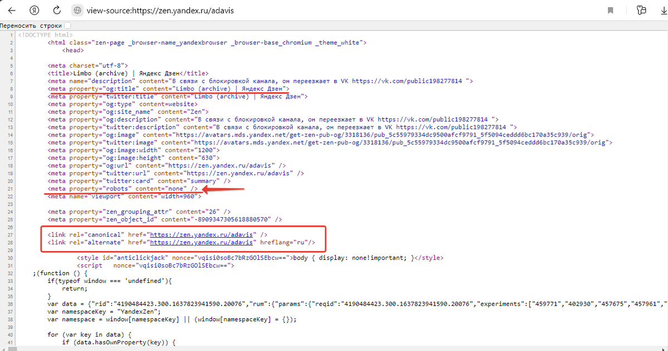Open the Yandex home button
This screenshot has height=351, width=668.
click(x=34, y=10)
